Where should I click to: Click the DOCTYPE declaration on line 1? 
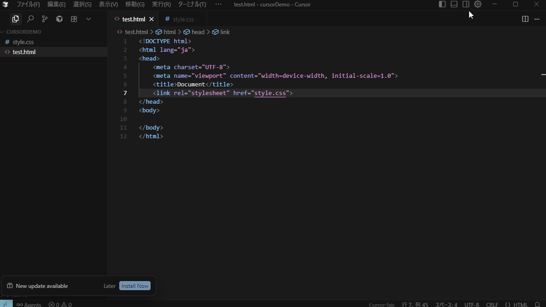click(165, 41)
